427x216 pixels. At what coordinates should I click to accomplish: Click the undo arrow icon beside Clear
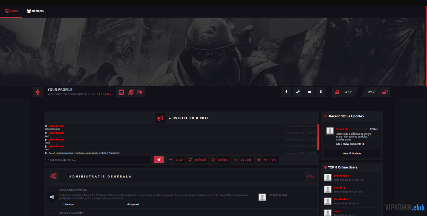(x=171, y=159)
